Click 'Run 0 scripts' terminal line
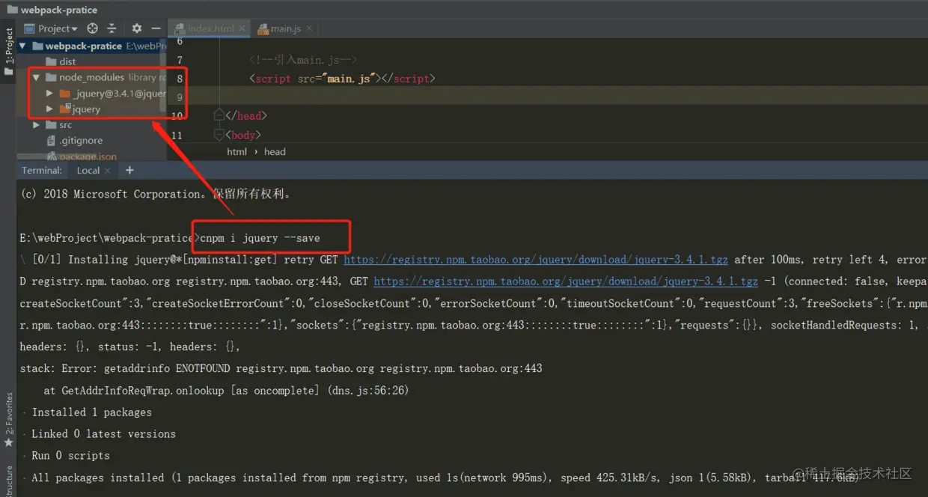The height and width of the screenshot is (497, 928). [x=70, y=456]
